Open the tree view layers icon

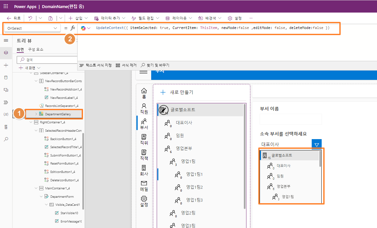pos(6,53)
